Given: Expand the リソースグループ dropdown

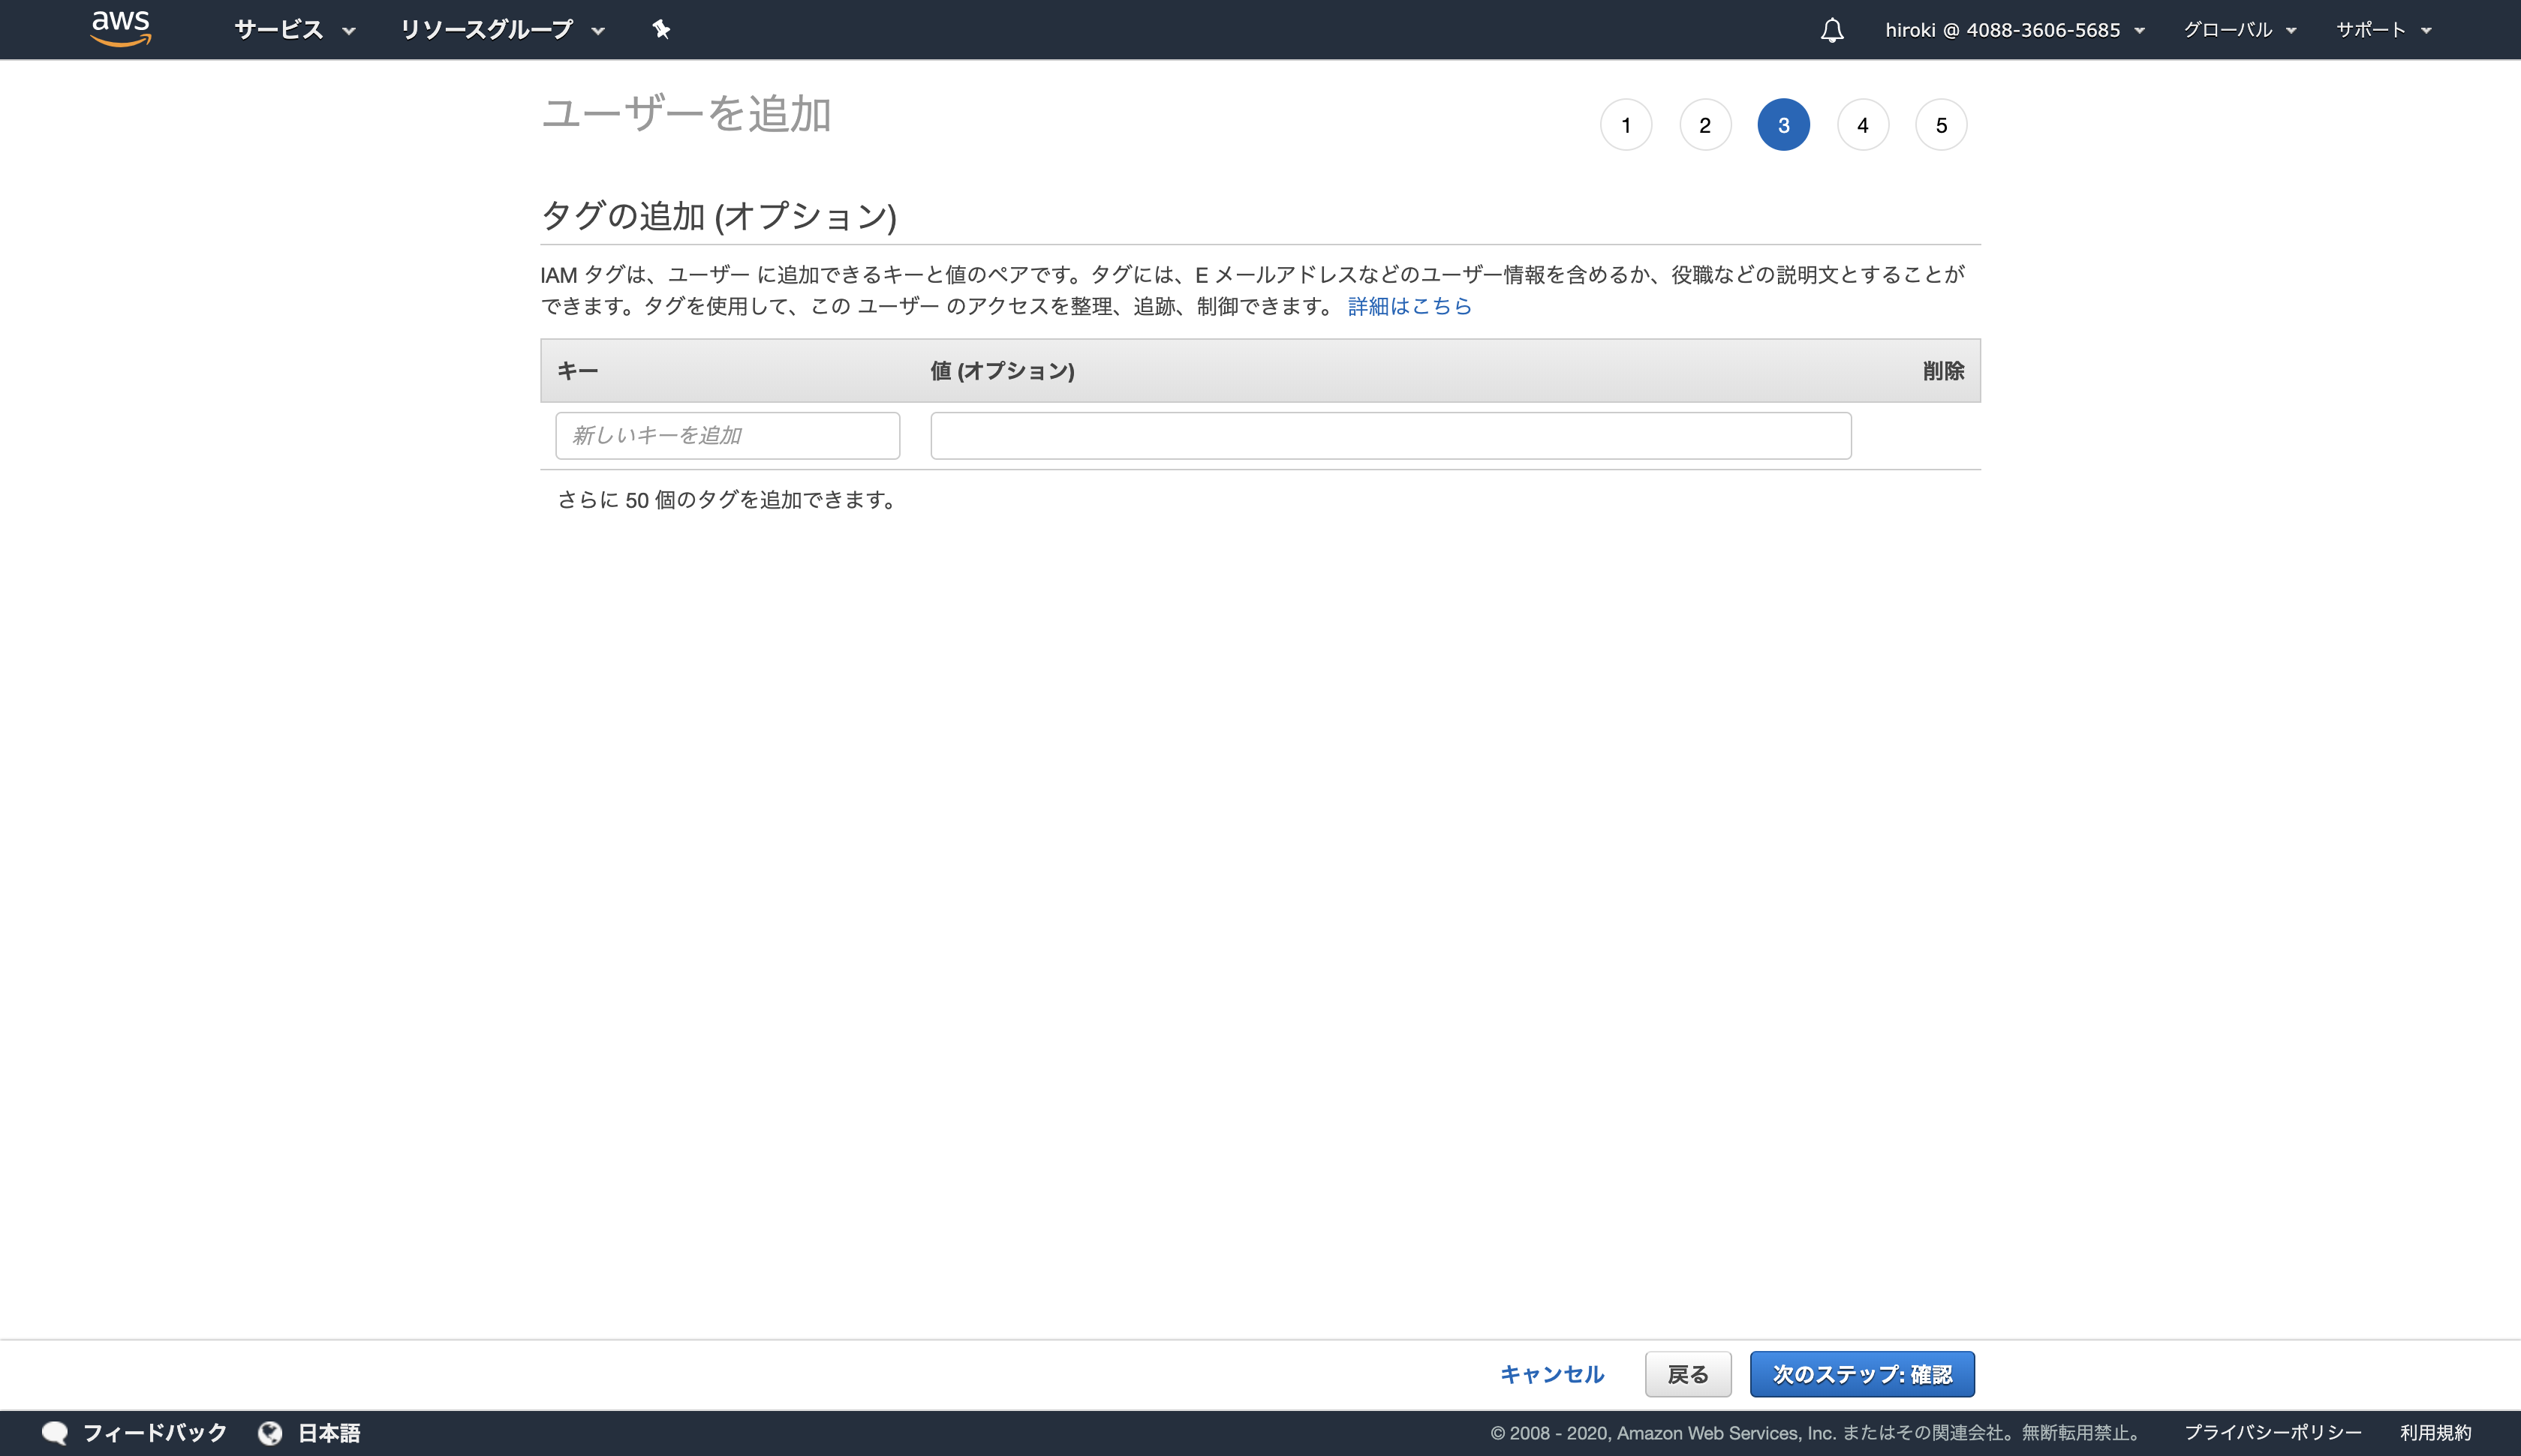Looking at the screenshot, I should pyautogui.click(x=502, y=30).
